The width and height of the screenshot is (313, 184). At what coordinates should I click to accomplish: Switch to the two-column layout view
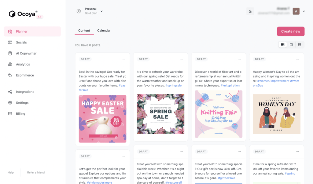tap(291, 45)
